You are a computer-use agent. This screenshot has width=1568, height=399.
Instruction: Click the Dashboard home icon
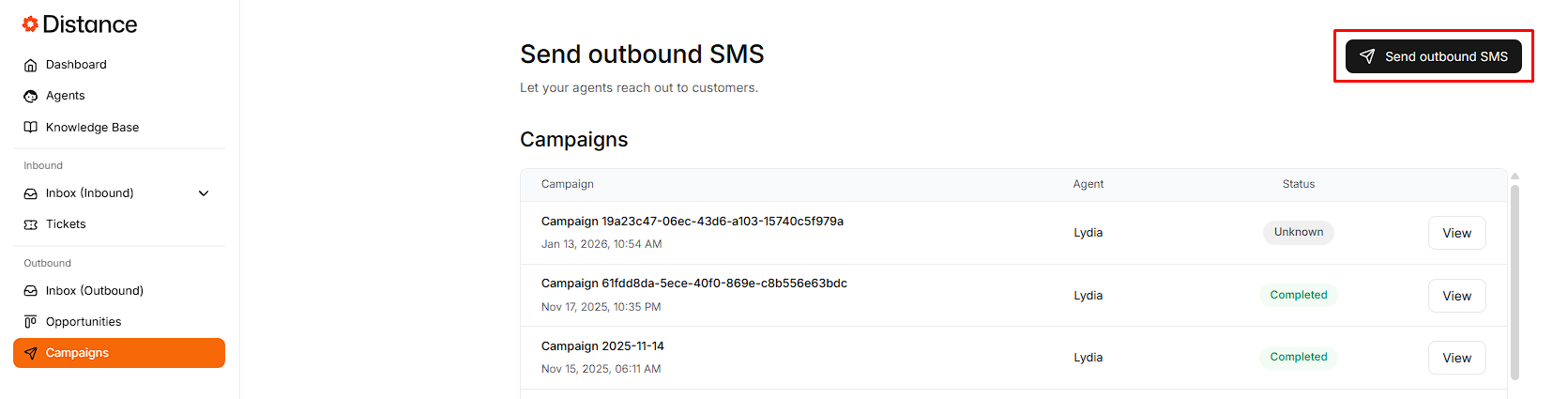tap(31, 65)
